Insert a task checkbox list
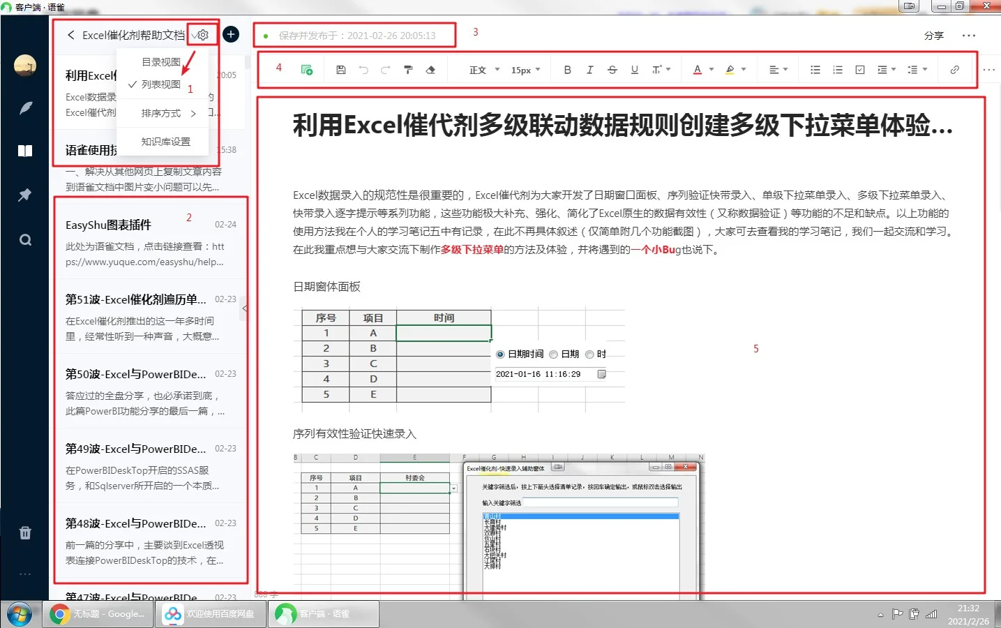Image resolution: width=1001 pixels, height=628 pixels. [x=860, y=70]
